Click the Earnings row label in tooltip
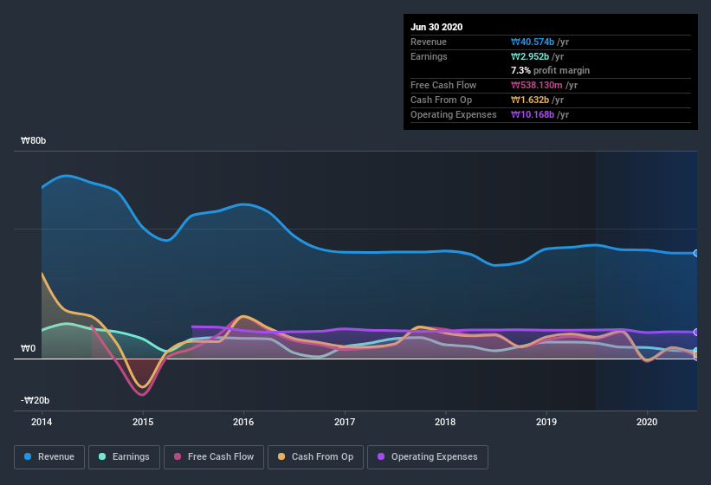Viewport: 711px width, 485px height. pos(429,56)
